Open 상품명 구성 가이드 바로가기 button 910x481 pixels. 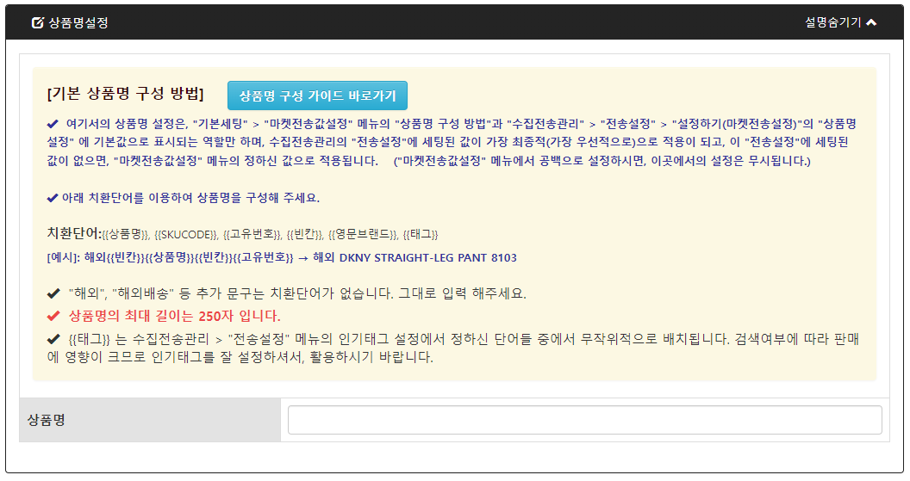pos(317,96)
